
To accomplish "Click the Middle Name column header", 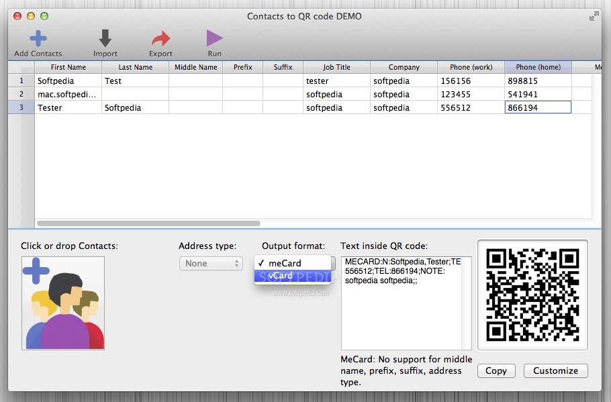I will coord(195,67).
